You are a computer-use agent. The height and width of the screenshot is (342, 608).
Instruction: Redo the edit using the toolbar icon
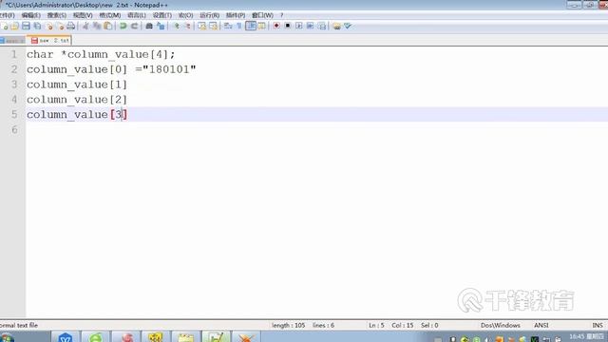click(134, 26)
